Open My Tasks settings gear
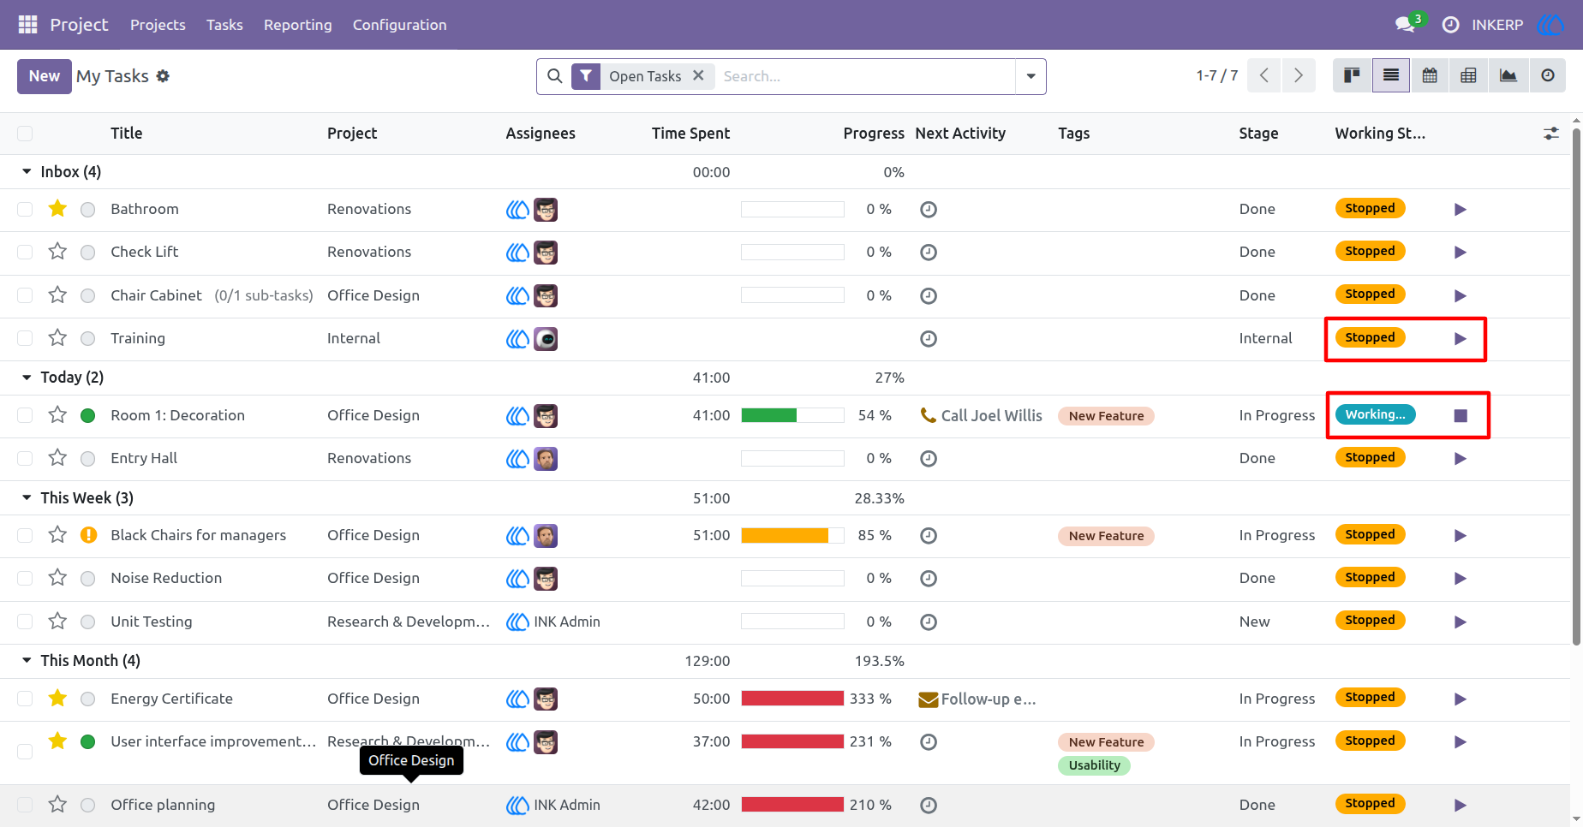 coord(163,76)
